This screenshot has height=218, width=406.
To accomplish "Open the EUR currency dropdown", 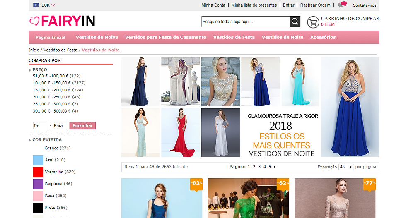I will [48, 5].
